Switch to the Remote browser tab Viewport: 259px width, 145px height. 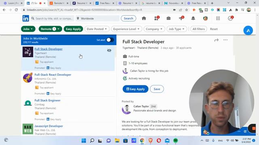(59, 3)
